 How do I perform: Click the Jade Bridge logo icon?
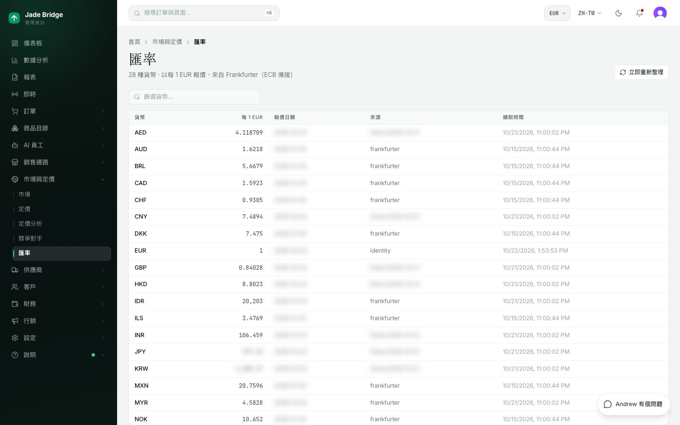coord(14,18)
